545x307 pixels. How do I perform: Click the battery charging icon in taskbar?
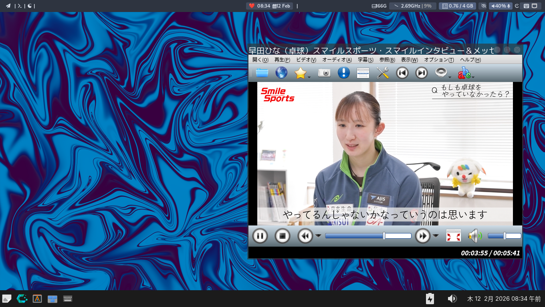[x=430, y=299]
